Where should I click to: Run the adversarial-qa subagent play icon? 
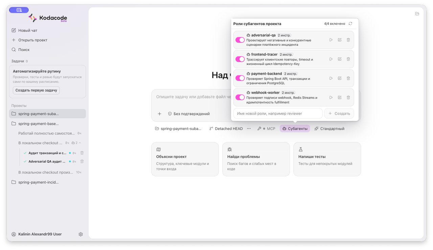pos(331,40)
